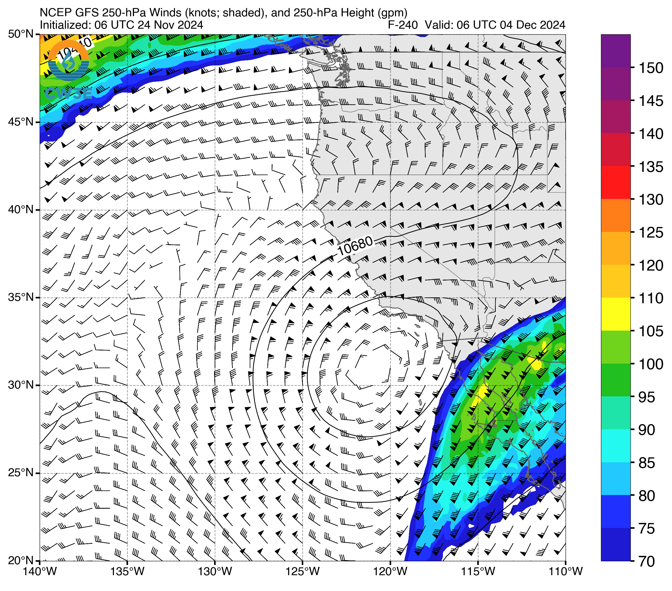672x591 pixels.
Task: Click the crimson colorbar segment between 135 and 140
Action: tap(616, 149)
